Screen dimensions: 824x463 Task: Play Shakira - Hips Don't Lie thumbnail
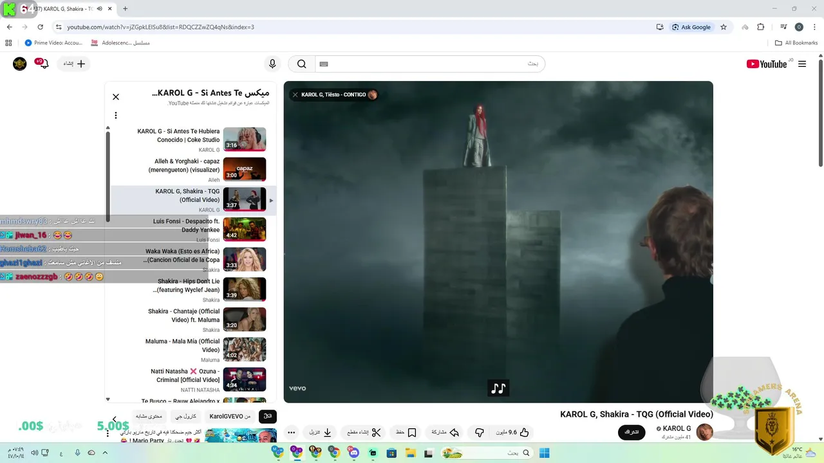click(x=245, y=289)
